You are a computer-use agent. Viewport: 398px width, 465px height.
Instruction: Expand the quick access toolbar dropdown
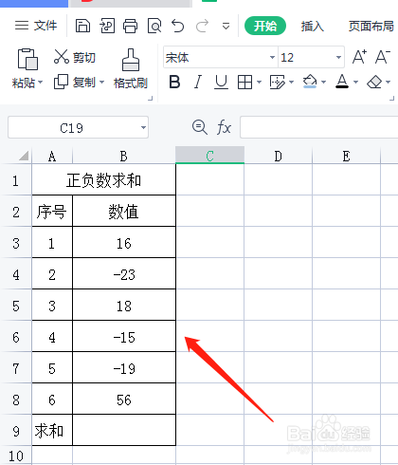(226, 26)
